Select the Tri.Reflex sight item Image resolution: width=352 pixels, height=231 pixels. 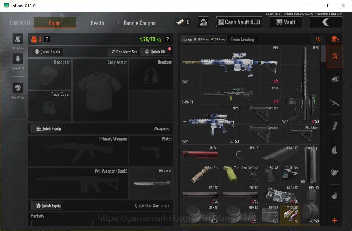tap(290, 175)
